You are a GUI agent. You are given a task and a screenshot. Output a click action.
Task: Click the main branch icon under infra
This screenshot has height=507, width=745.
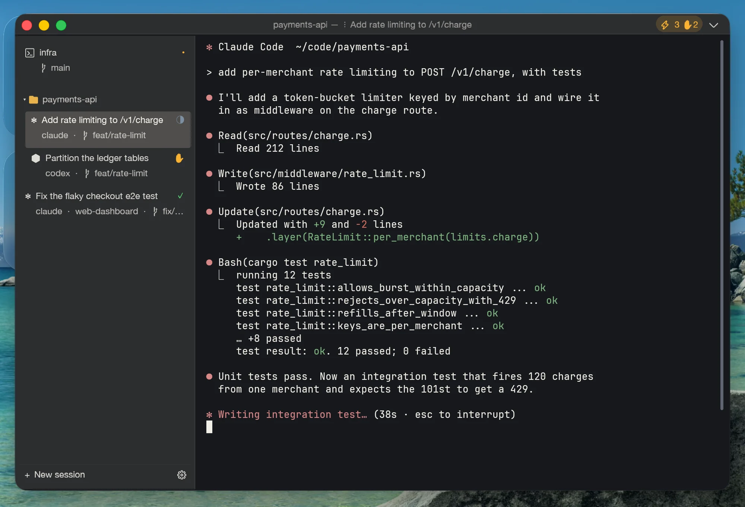coord(44,68)
